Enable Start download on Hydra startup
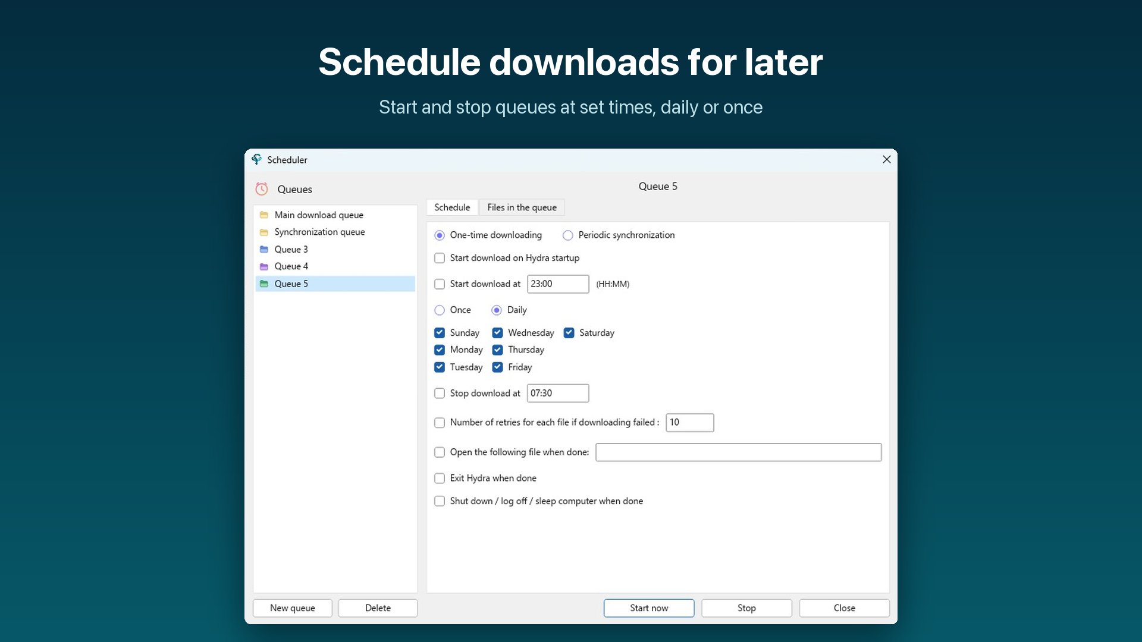The height and width of the screenshot is (642, 1142). (x=440, y=258)
